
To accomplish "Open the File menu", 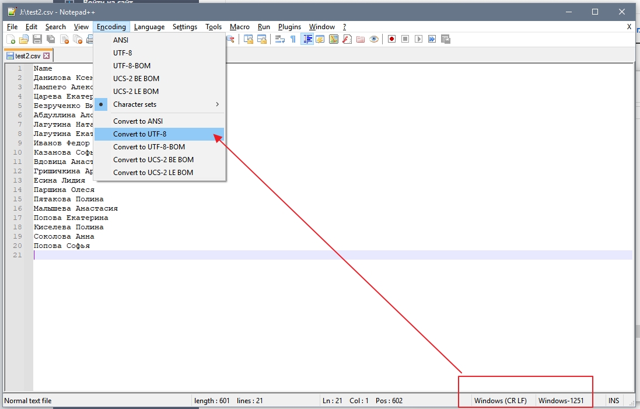I will 12,26.
